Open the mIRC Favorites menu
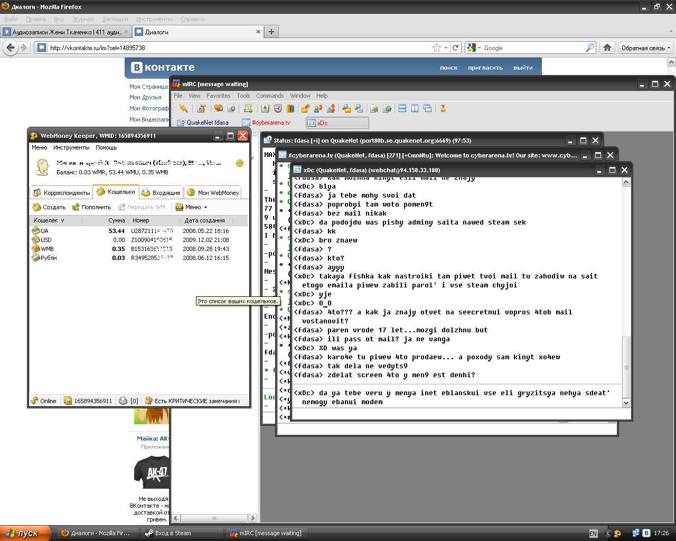Viewport: 676px width, 541px height. click(218, 96)
